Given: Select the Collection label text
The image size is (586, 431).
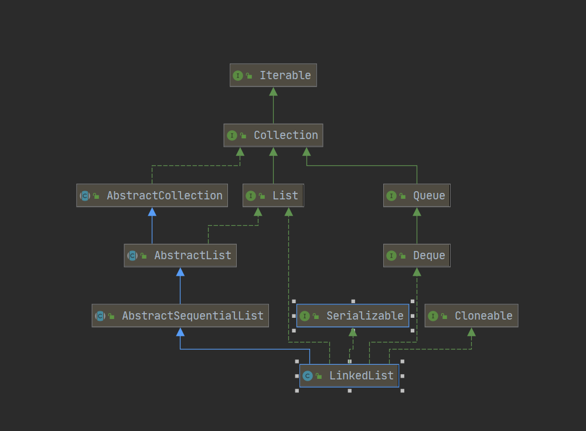Looking at the screenshot, I should click(x=285, y=135).
